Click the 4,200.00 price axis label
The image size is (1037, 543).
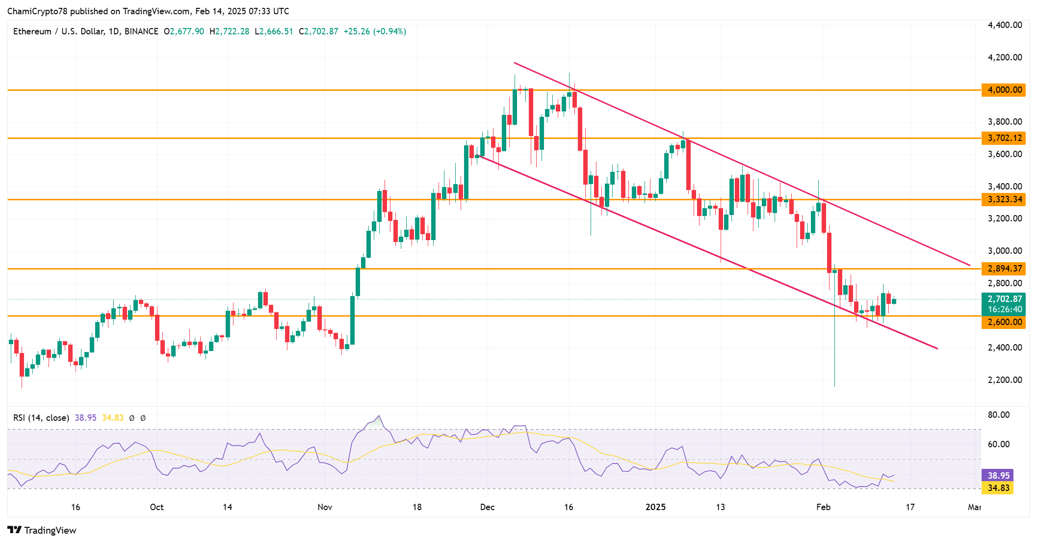pyautogui.click(x=1005, y=57)
